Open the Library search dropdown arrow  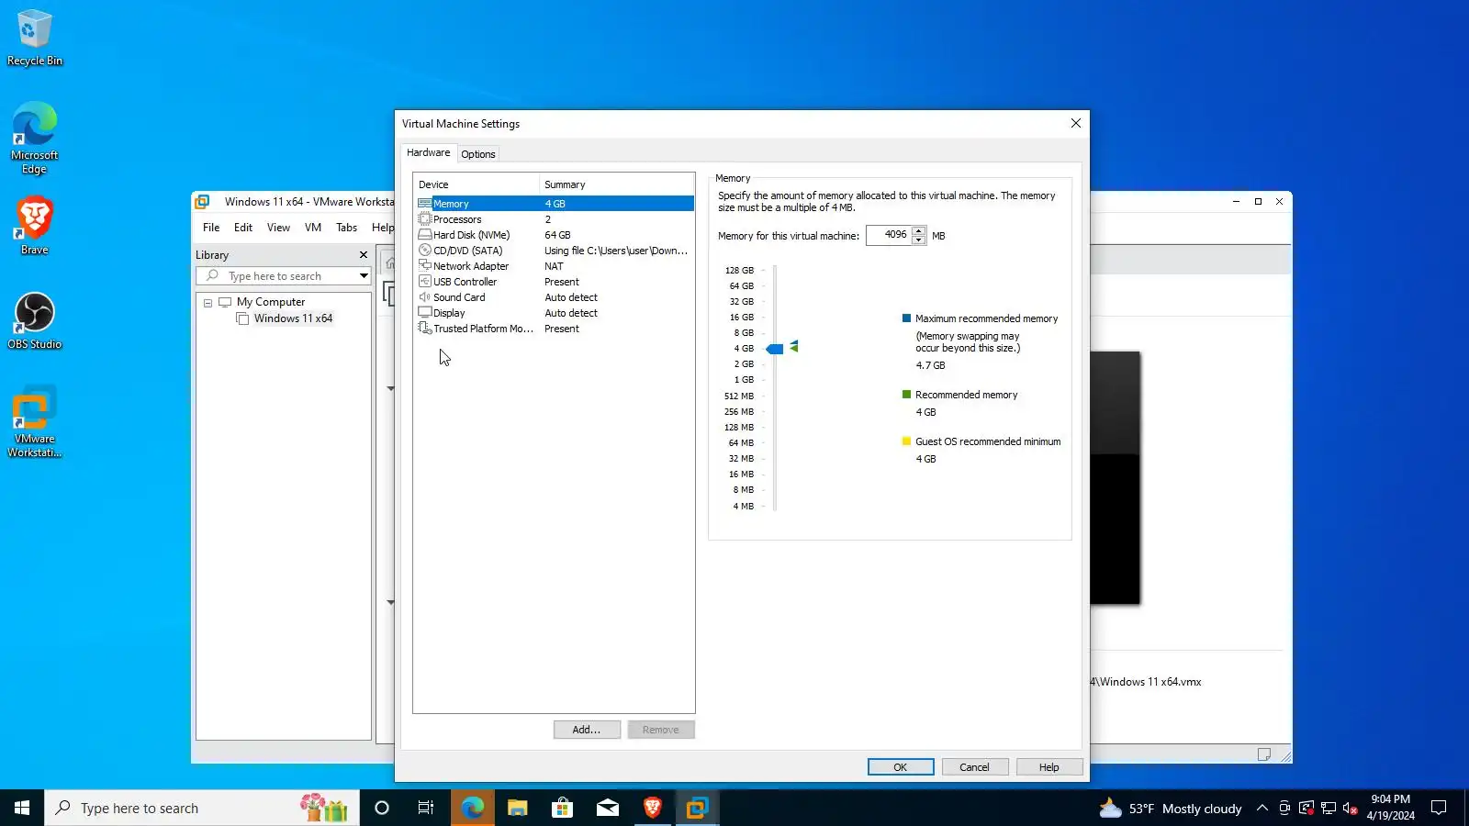364,276
